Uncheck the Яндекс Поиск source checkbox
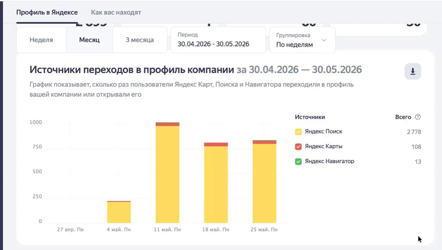The width and height of the screenshot is (442, 250). pyautogui.click(x=298, y=132)
